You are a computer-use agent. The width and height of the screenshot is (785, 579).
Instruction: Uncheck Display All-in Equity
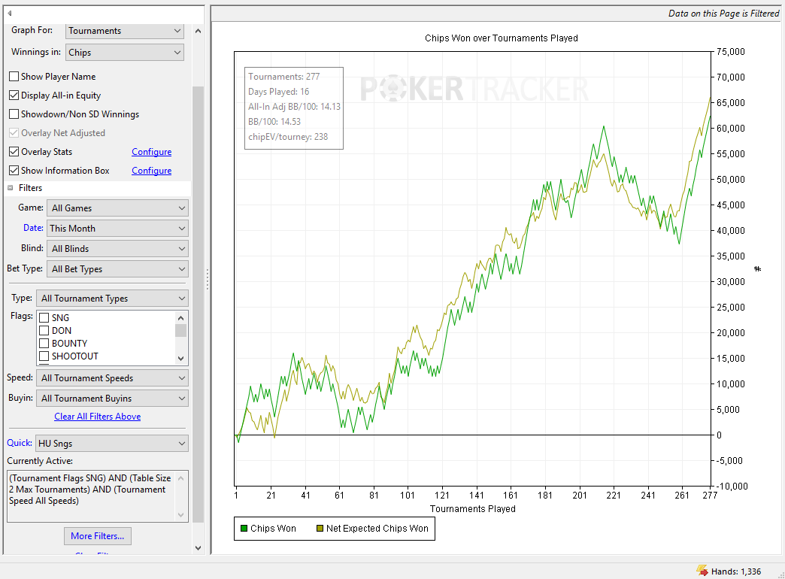14,95
